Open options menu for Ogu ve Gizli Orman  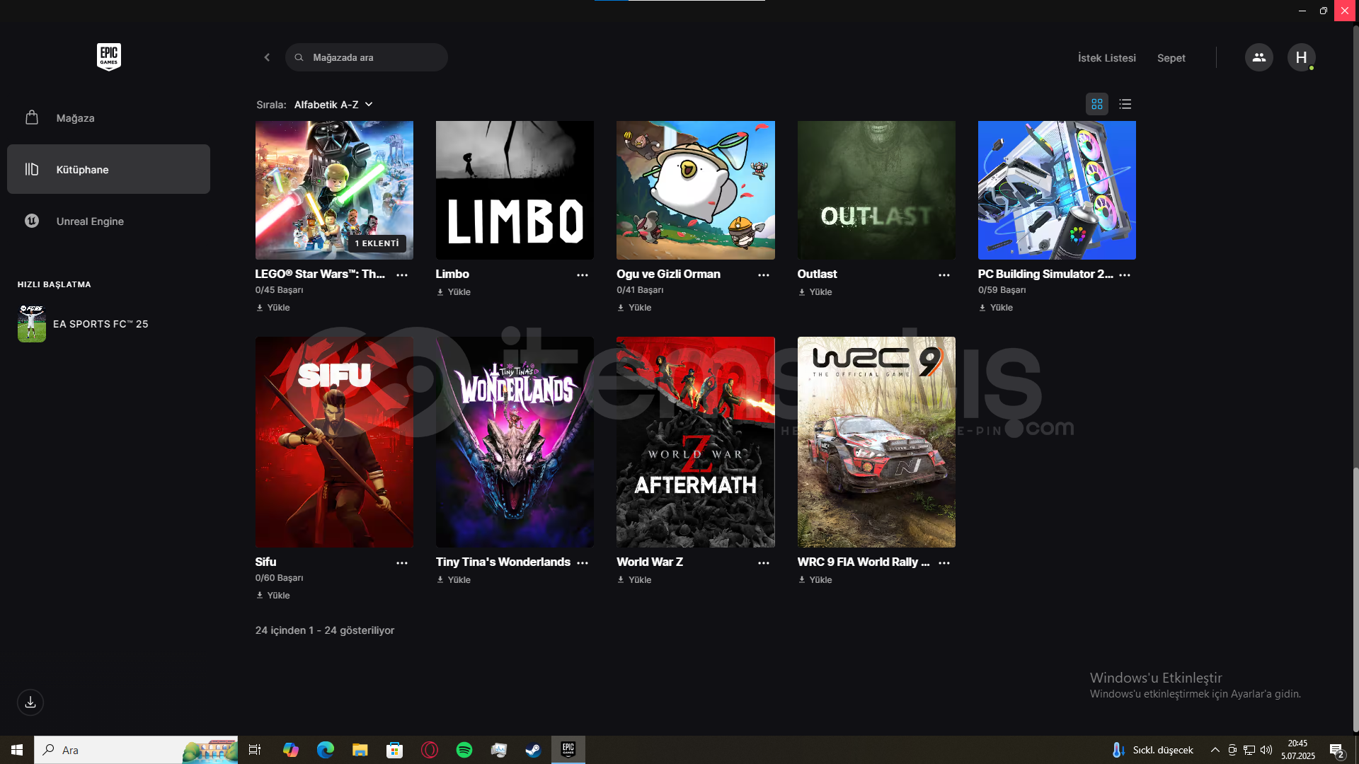pyautogui.click(x=764, y=274)
